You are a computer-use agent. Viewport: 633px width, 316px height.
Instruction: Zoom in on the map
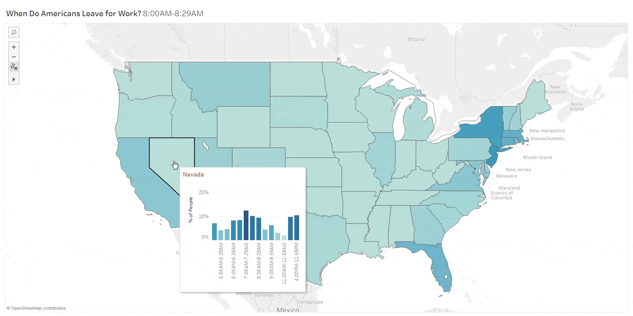(14, 47)
